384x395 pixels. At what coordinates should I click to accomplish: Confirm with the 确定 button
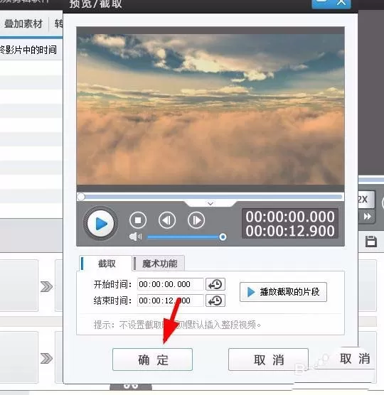tap(153, 359)
